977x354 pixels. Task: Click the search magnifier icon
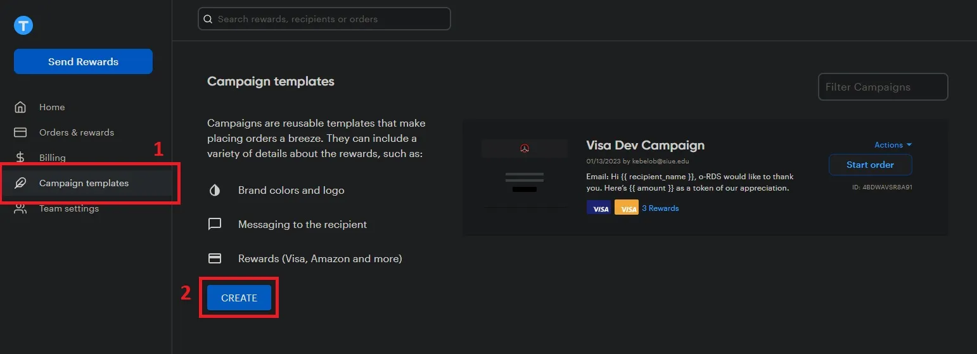[208, 19]
